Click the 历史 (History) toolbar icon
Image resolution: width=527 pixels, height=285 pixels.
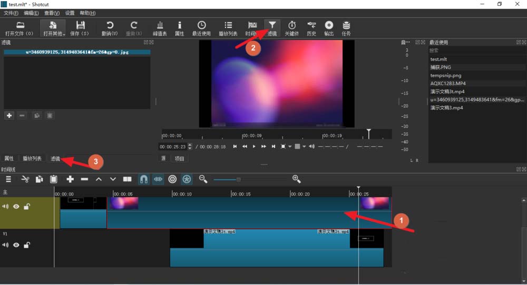[311, 28]
